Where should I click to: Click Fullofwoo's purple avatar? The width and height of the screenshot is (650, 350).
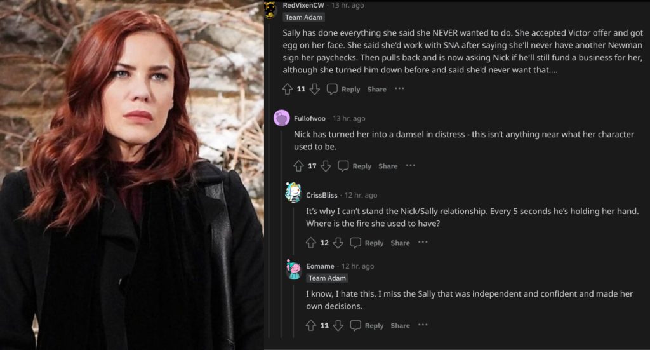tap(282, 118)
